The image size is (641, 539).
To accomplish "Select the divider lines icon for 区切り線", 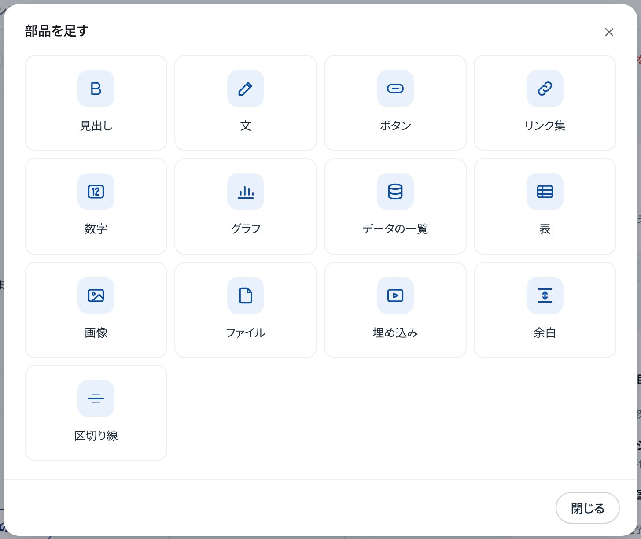I will [x=96, y=399].
